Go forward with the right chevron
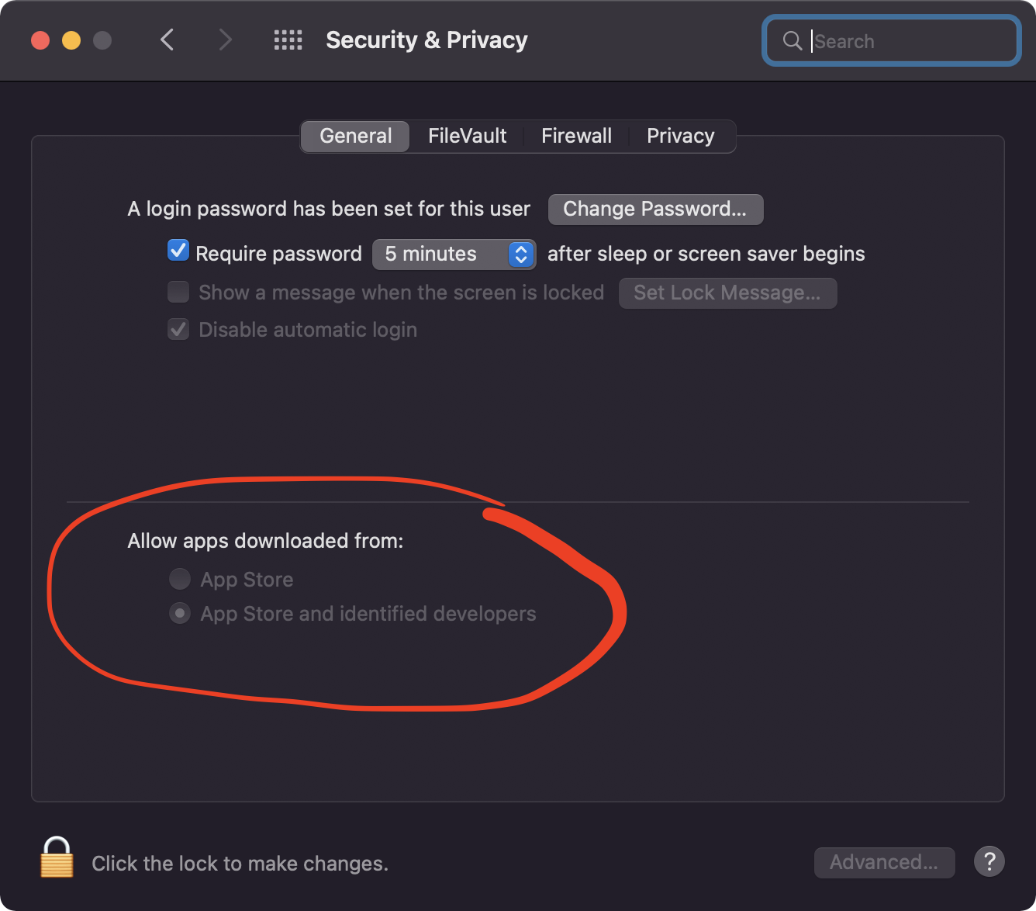1036x911 pixels. coord(225,40)
